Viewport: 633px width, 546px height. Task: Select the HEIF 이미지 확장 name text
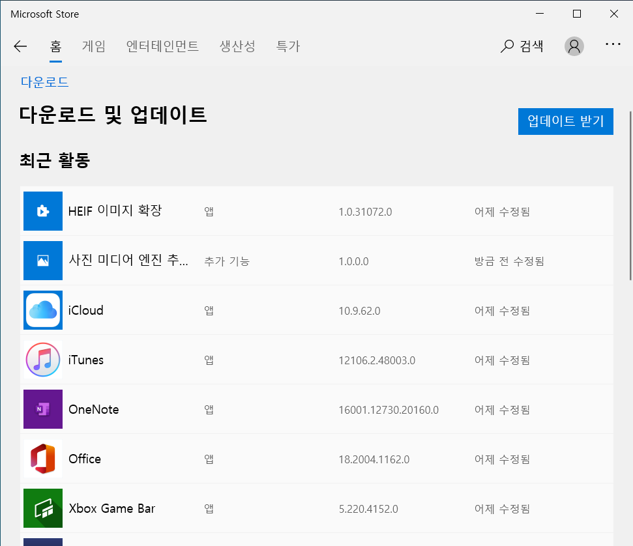pos(115,210)
